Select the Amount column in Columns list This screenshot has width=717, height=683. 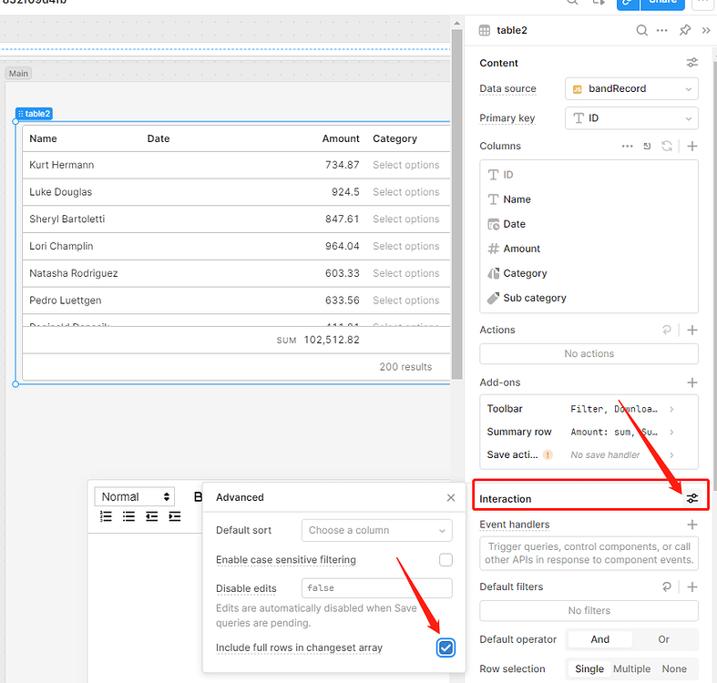589,249
